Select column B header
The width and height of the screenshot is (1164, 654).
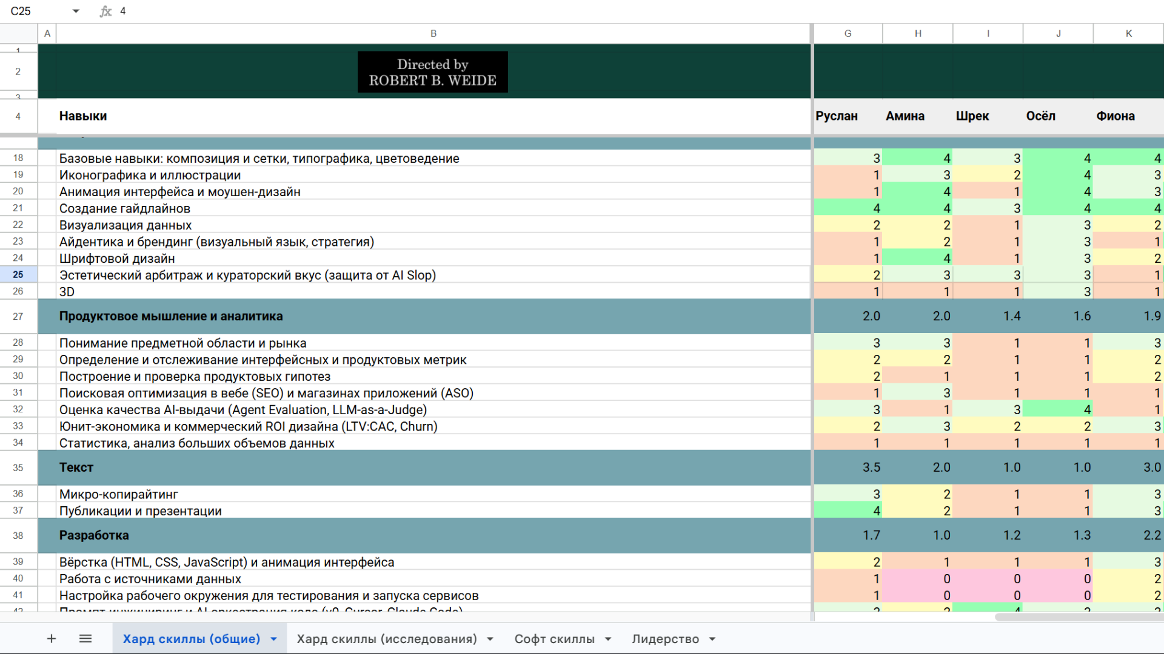[x=433, y=34]
